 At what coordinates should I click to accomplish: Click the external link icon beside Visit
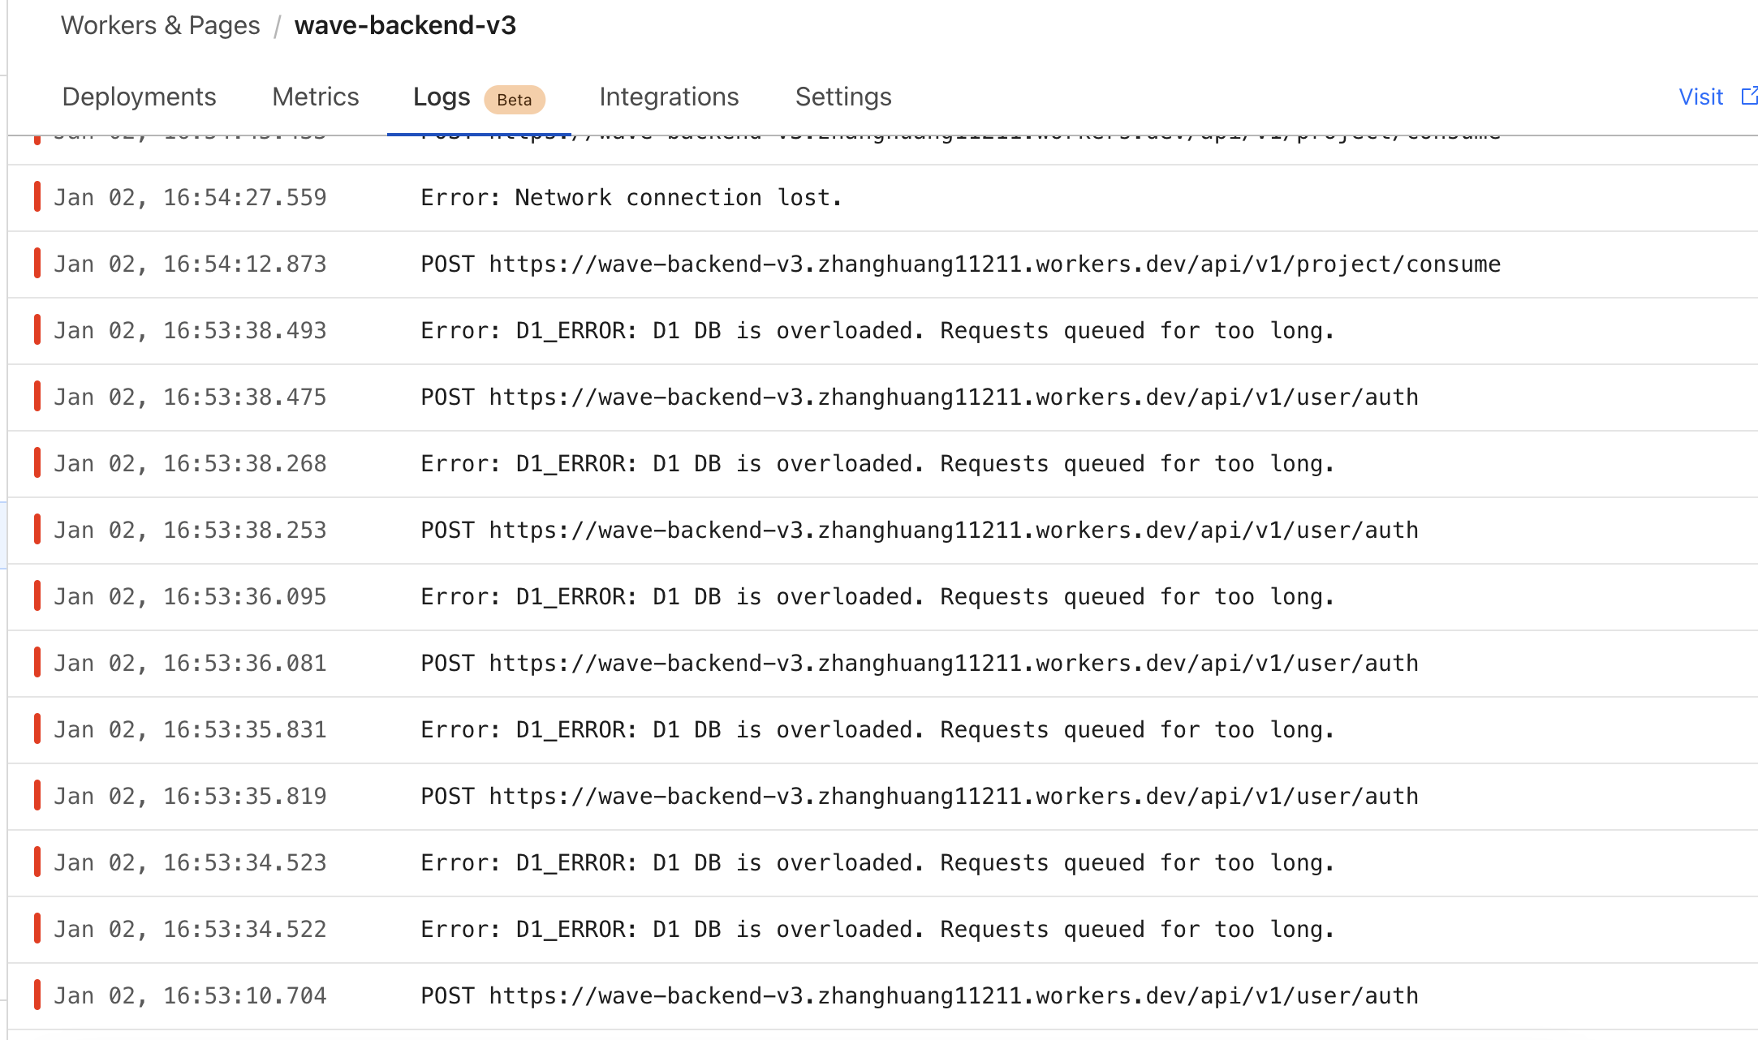click(x=1748, y=96)
